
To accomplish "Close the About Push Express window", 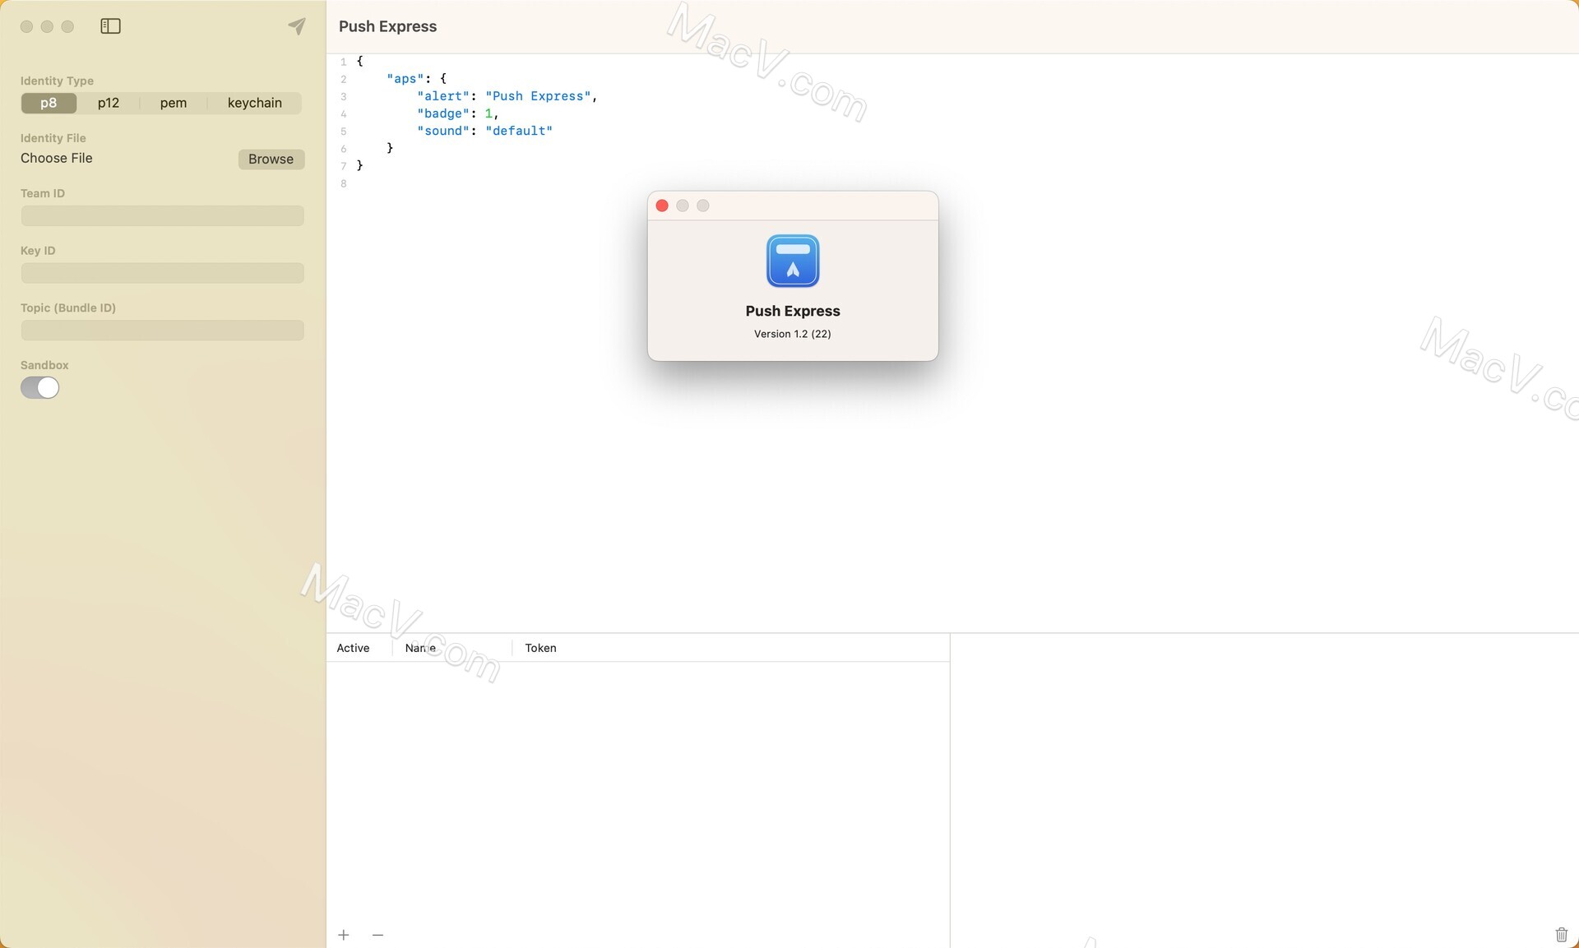I will [662, 206].
